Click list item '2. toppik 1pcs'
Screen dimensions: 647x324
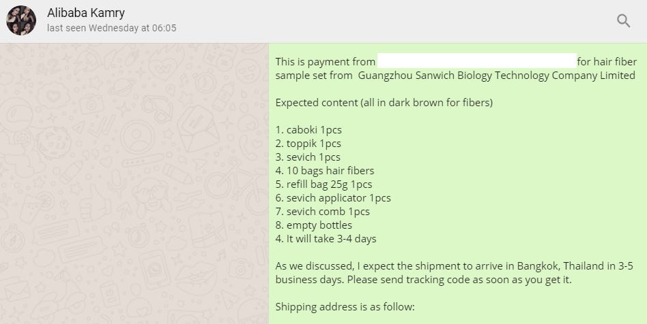pos(308,144)
